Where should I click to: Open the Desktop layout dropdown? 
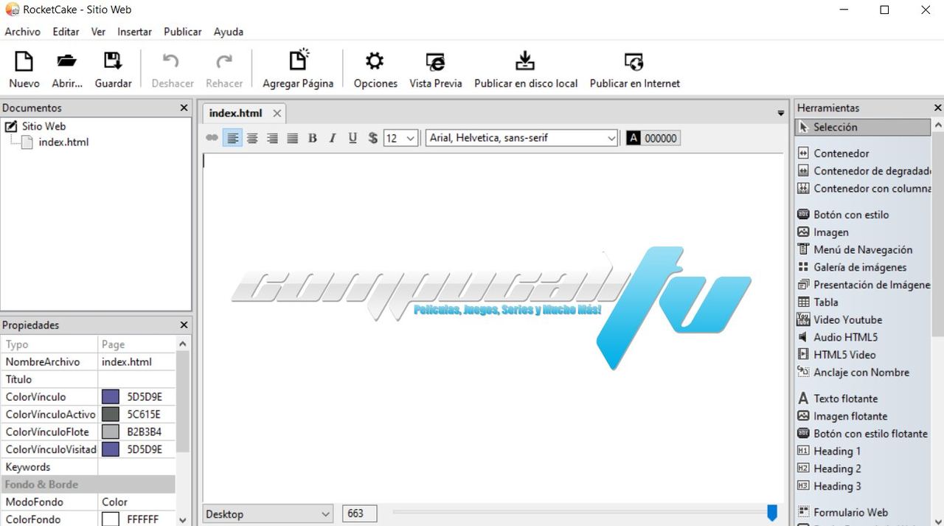[269, 513]
